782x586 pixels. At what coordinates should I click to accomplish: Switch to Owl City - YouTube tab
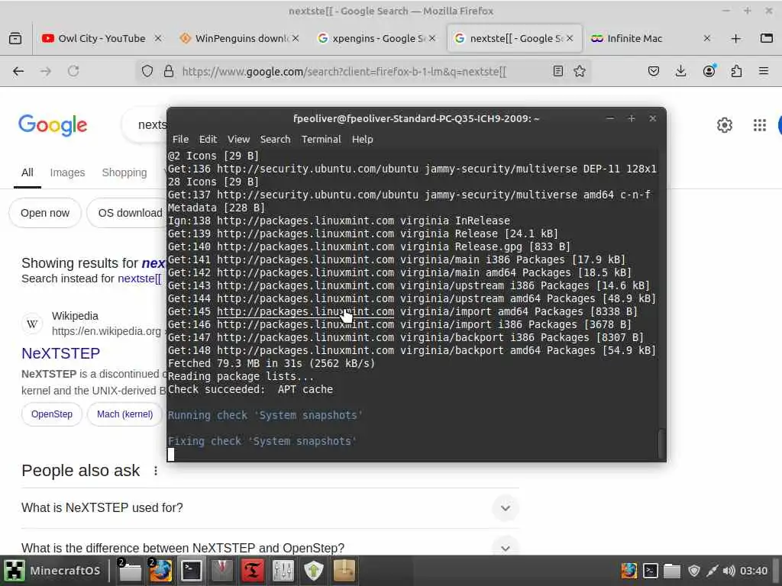point(100,38)
